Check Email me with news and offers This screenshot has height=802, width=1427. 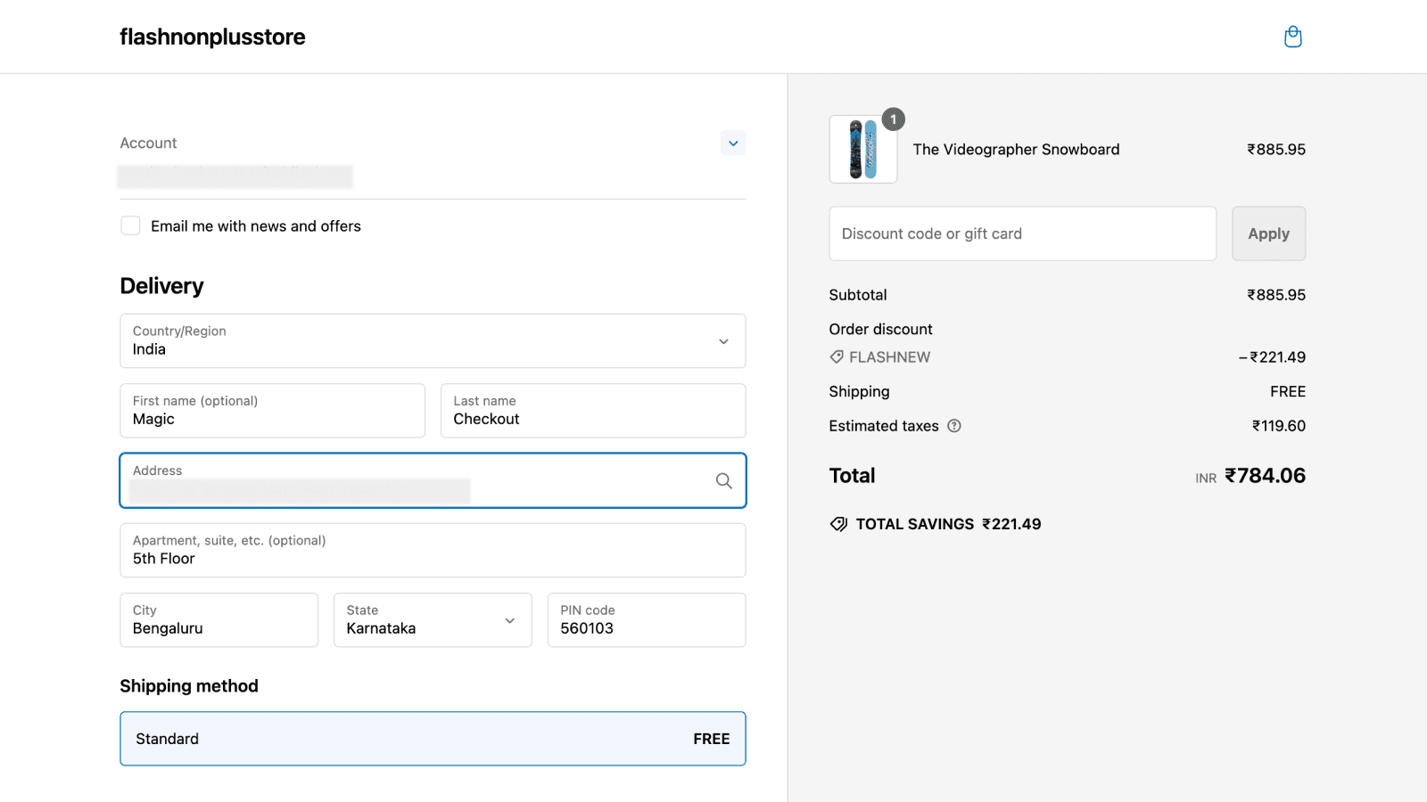coord(131,226)
